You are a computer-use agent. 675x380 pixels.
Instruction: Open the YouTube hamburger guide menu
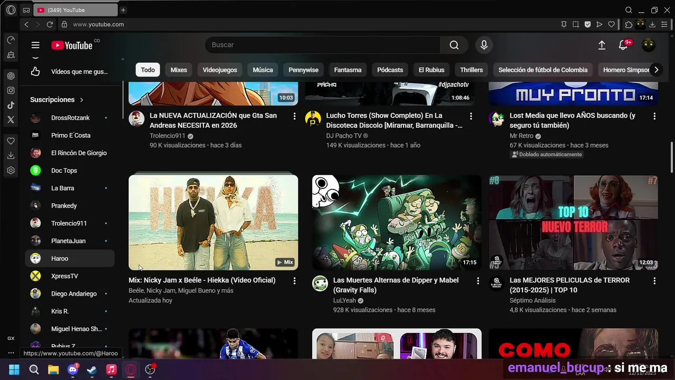[35, 45]
